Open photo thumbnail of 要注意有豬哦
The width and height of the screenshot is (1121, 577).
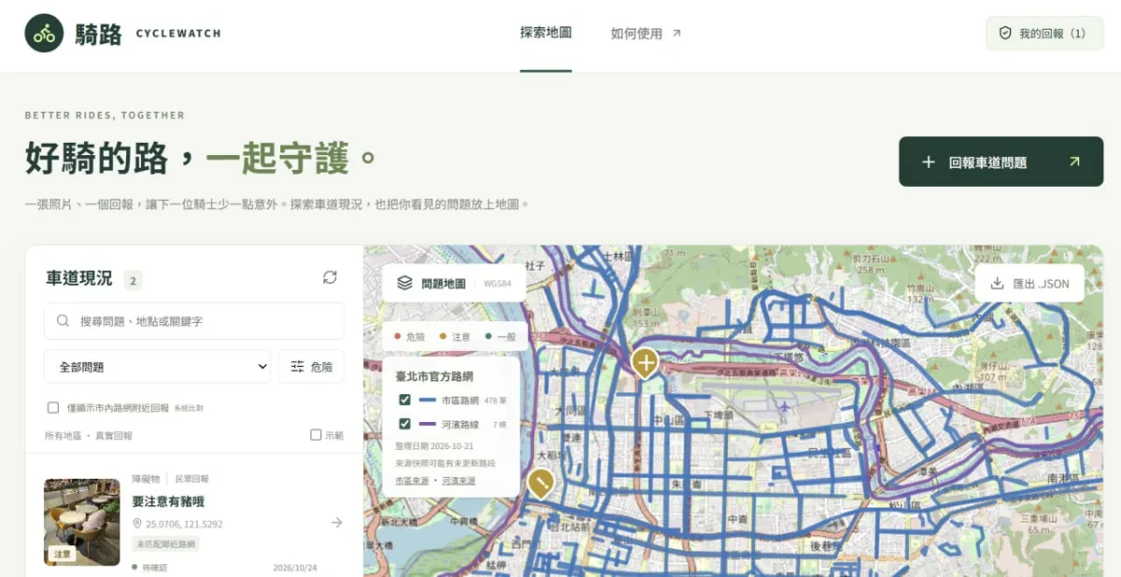[82, 522]
